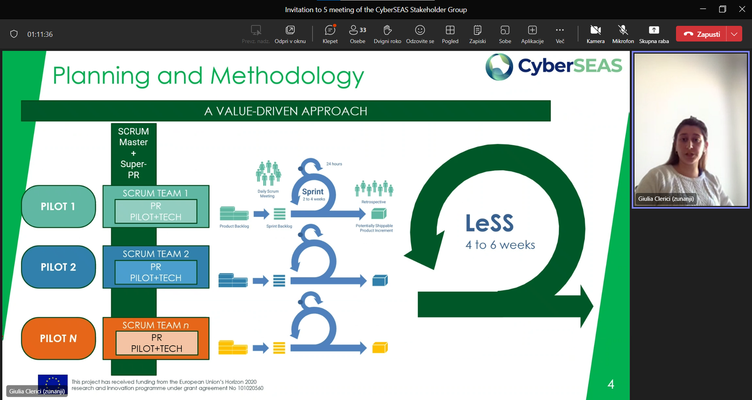The height and width of the screenshot is (400, 752).
Task: Open the Pogled view layout menu
Action: 450,34
